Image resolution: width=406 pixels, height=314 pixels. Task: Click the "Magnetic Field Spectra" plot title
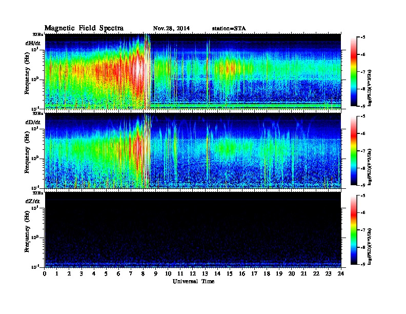click(84, 28)
